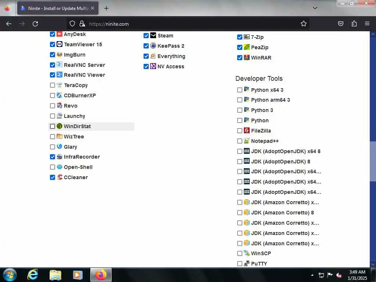Check the TeraCopy checkbox

tap(53, 85)
